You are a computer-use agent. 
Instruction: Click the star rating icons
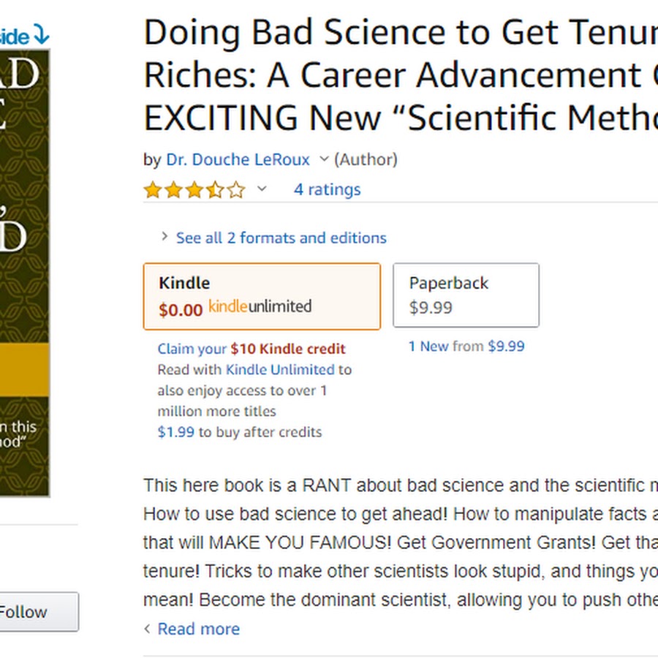click(194, 189)
